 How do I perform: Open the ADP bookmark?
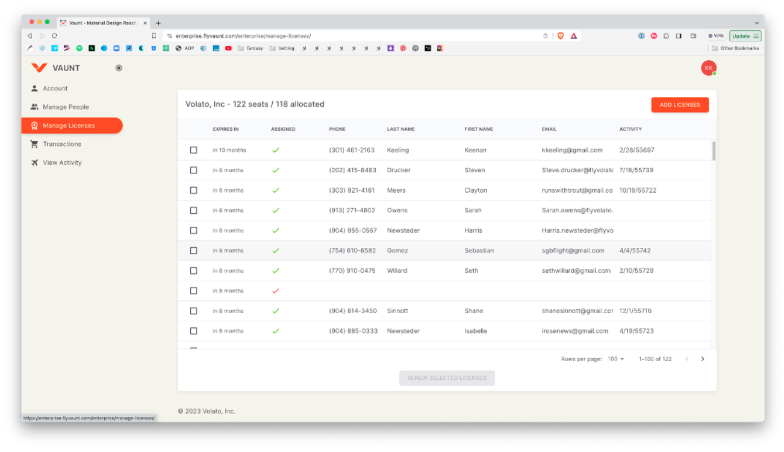[185, 48]
